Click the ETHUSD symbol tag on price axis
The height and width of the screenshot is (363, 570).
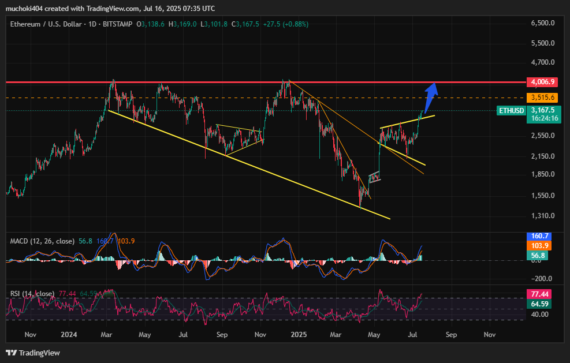[511, 110]
